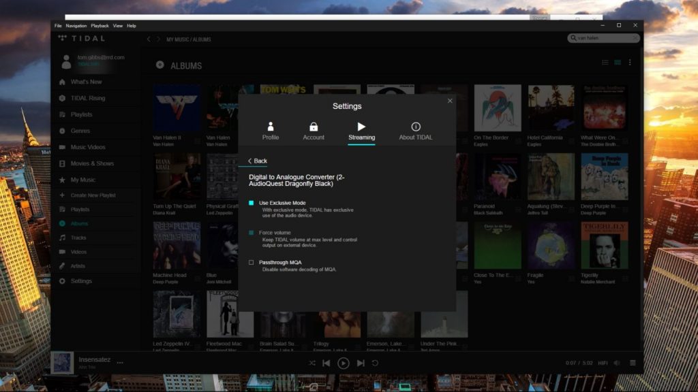This screenshot has width=698, height=392.
Task: Open the Playback menu
Action: [x=100, y=26]
